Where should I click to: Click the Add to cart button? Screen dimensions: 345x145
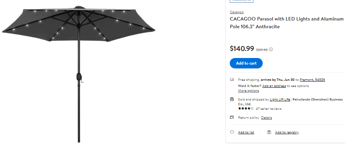pos(246,63)
